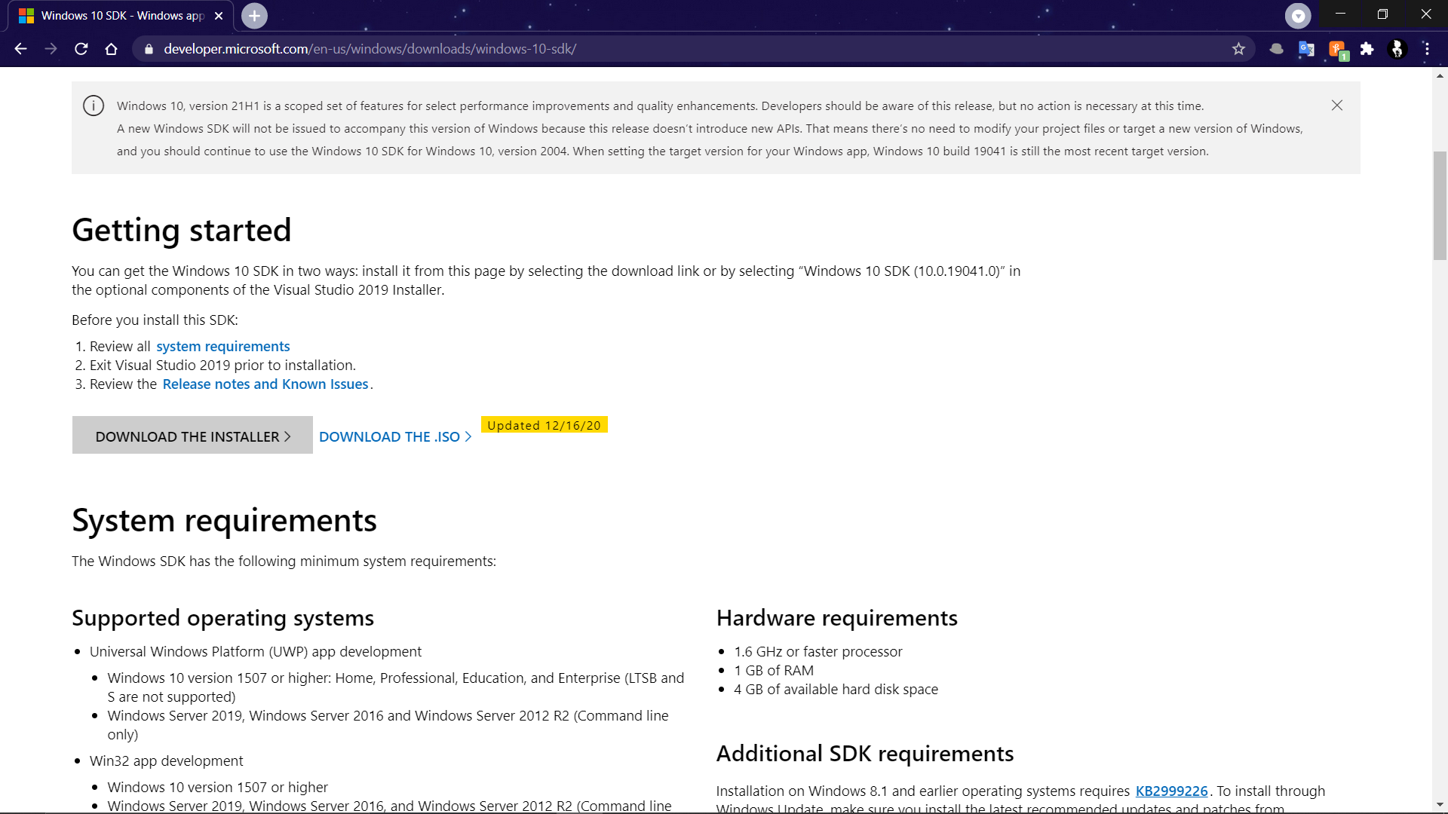Screen dimensions: 1448x814
Task: Click '1.6 GHz or faster processor' item
Action: pyautogui.click(x=818, y=651)
